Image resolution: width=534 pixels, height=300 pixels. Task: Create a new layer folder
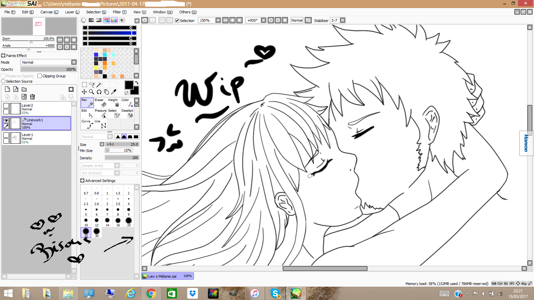24,89
